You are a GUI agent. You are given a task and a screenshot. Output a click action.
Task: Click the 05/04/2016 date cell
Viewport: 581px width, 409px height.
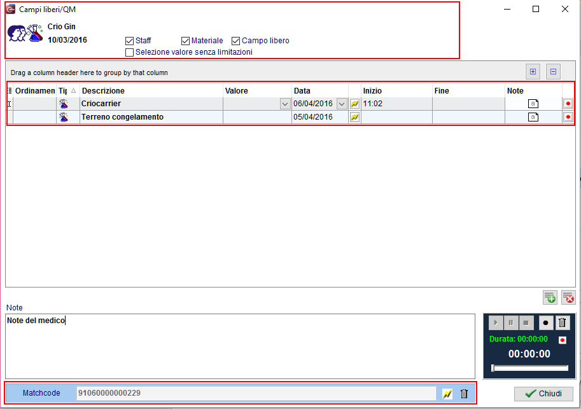[319, 117]
